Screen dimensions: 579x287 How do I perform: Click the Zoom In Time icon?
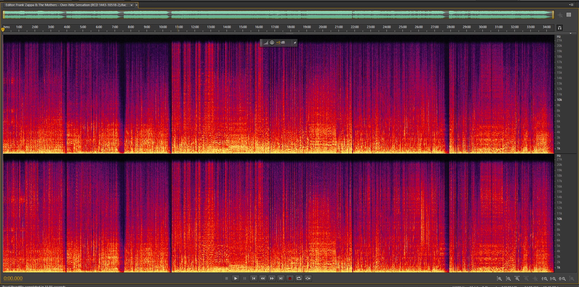pyautogui.click(x=517, y=279)
